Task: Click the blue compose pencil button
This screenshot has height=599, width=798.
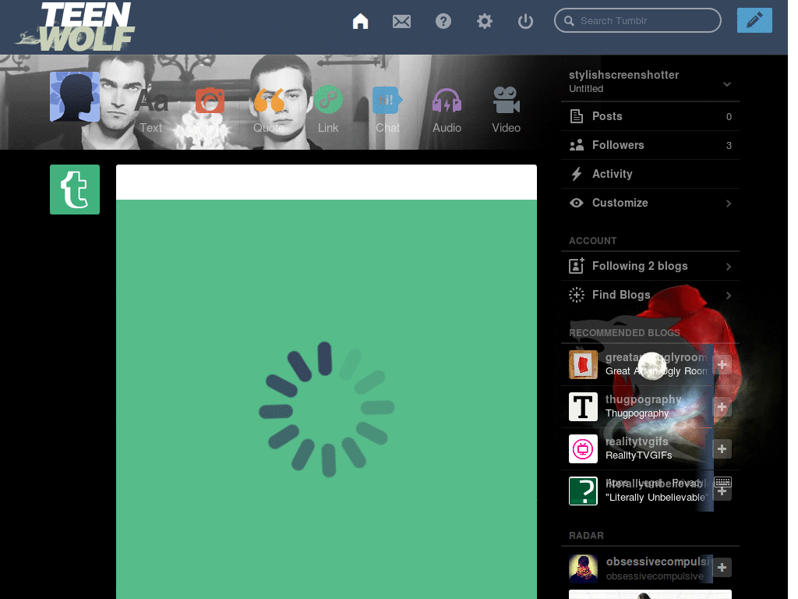Action: click(x=754, y=20)
